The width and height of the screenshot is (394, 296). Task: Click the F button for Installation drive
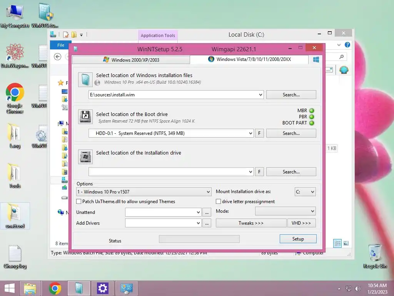pyautogui.click(x=259, y=172)
